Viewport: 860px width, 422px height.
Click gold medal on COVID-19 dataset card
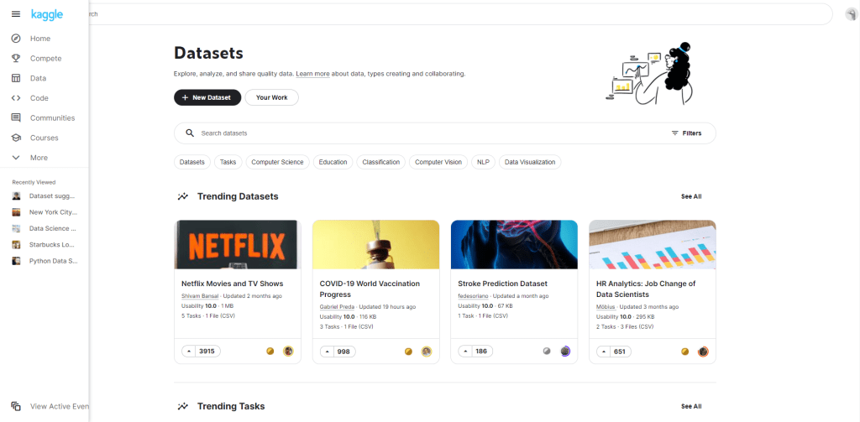click(408, 352)
